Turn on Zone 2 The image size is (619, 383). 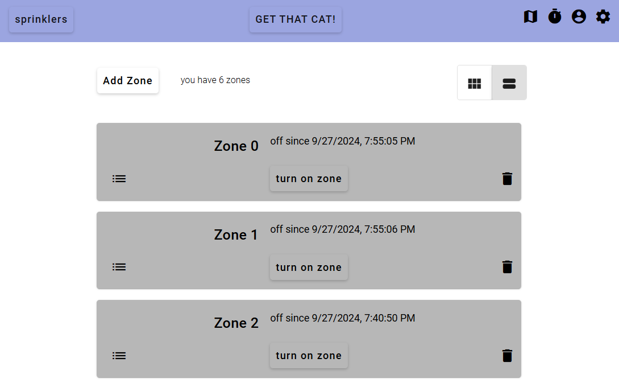[x=309, y=355]
